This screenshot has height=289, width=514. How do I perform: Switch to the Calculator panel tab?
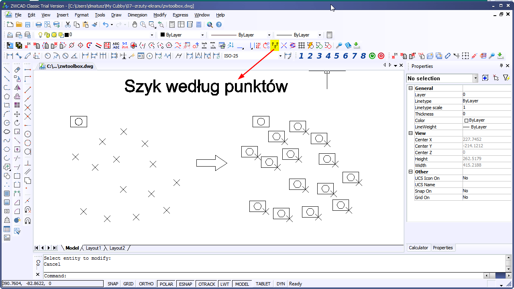coord(418,248)
